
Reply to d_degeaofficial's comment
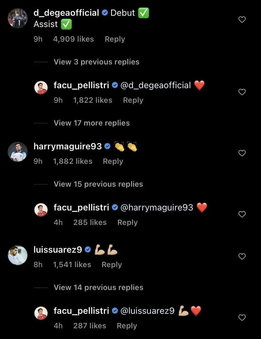pos(115,39)
